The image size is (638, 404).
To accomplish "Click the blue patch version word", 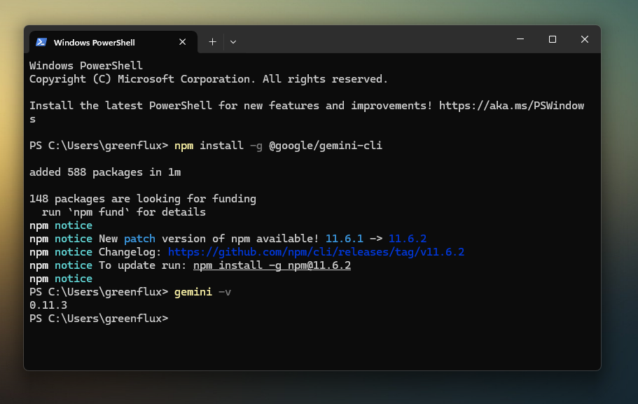I will 139,239.
